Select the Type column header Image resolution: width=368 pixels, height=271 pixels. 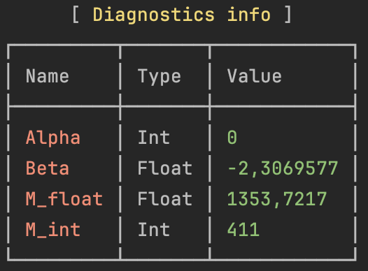159,77
